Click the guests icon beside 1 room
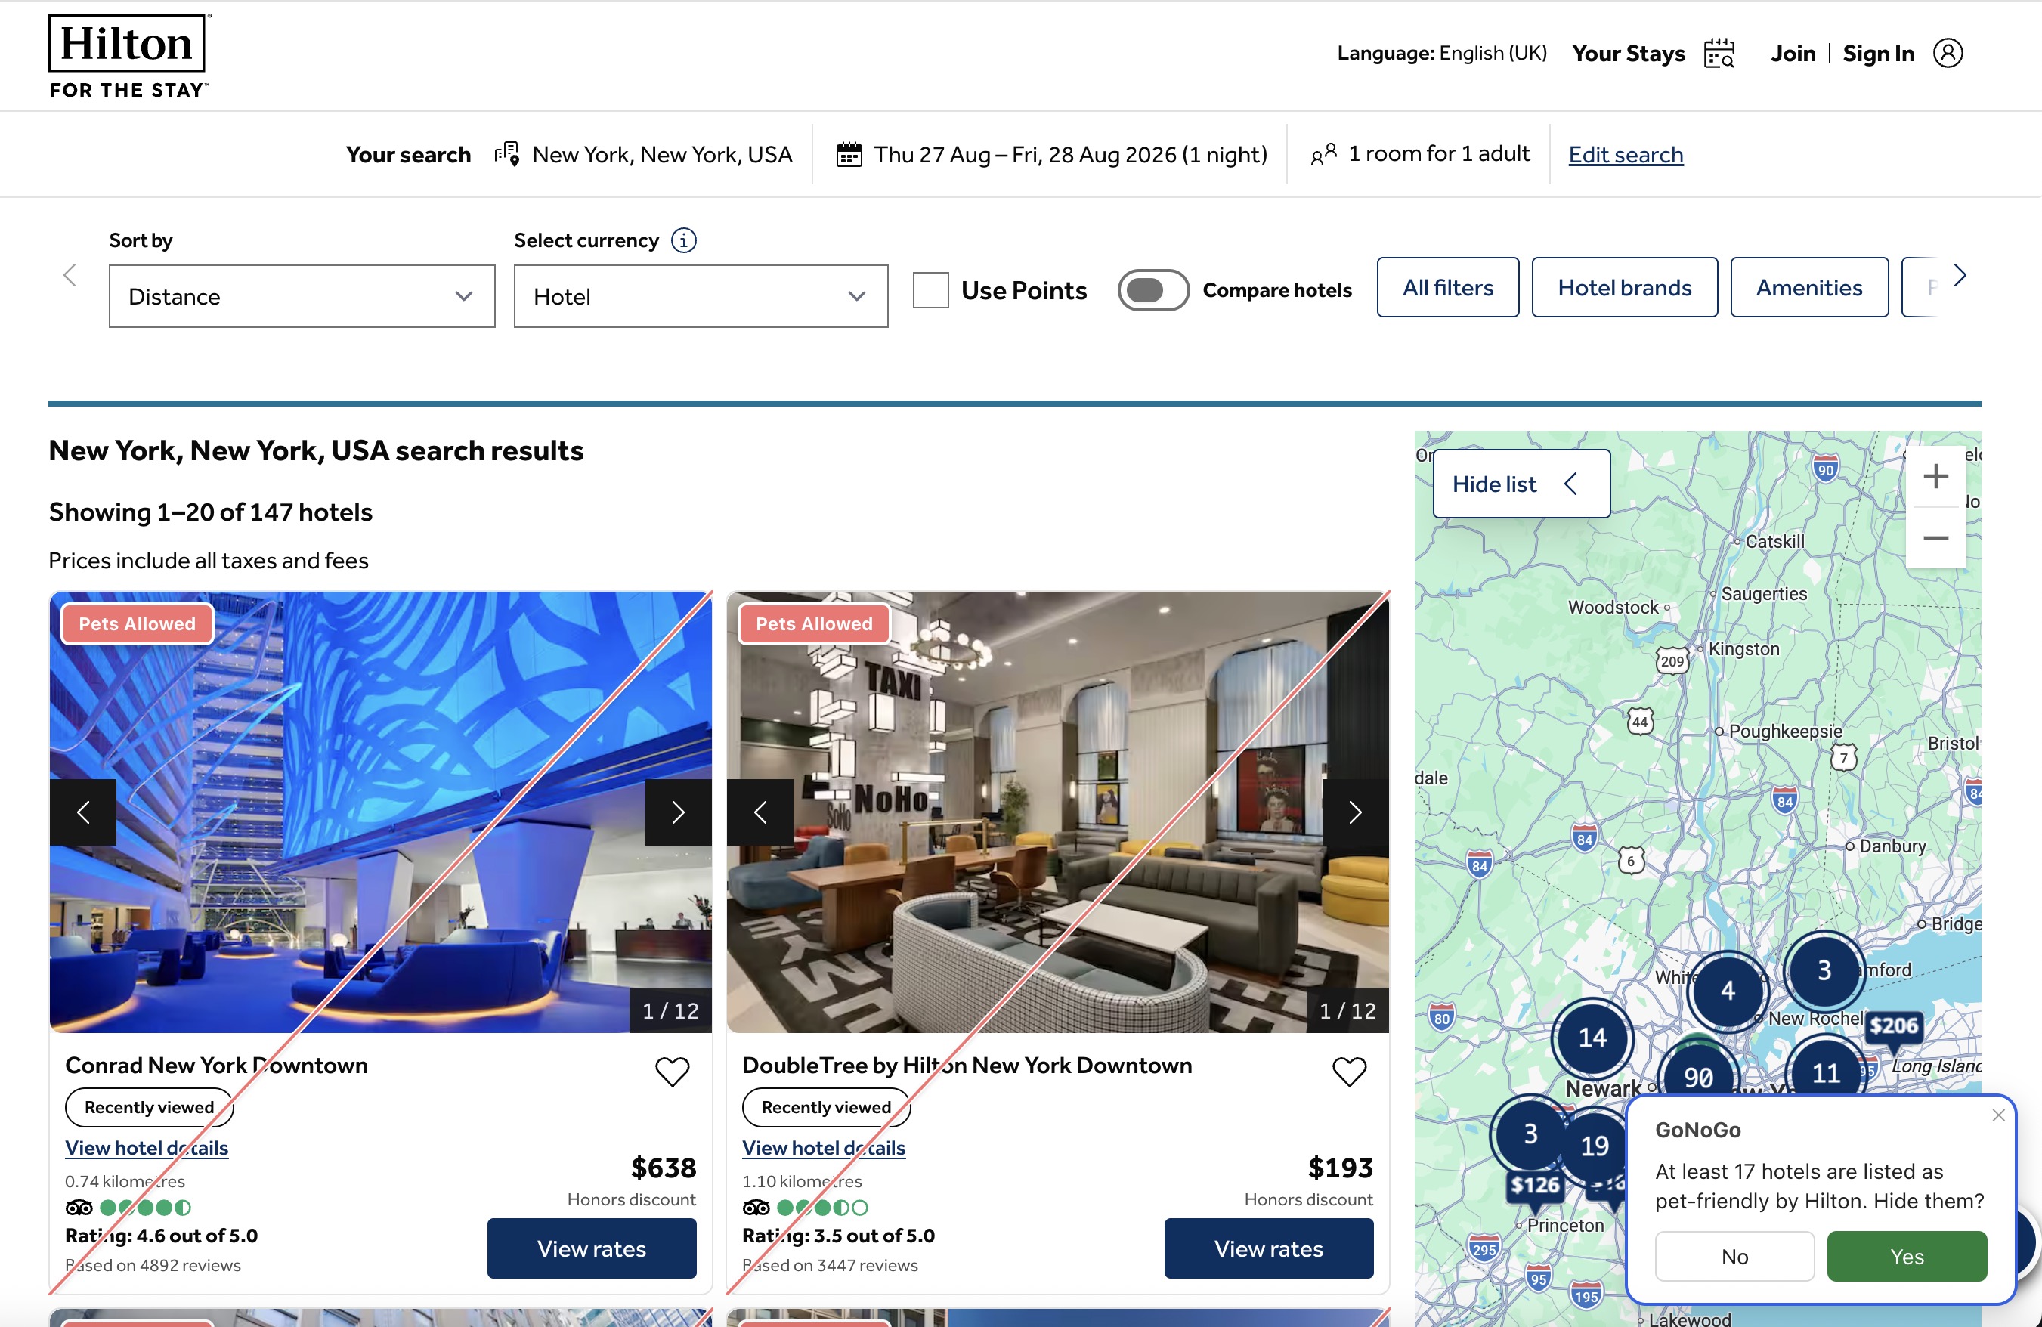 pyautogui.click(x=1324, y=154)
